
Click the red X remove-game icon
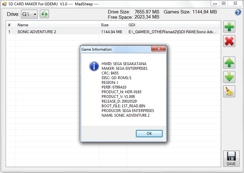coord(229,41)
